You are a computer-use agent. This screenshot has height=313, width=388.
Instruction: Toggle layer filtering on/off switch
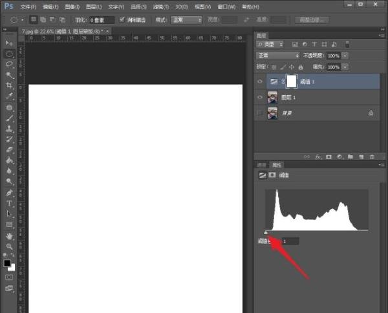[x=347, y=45]
